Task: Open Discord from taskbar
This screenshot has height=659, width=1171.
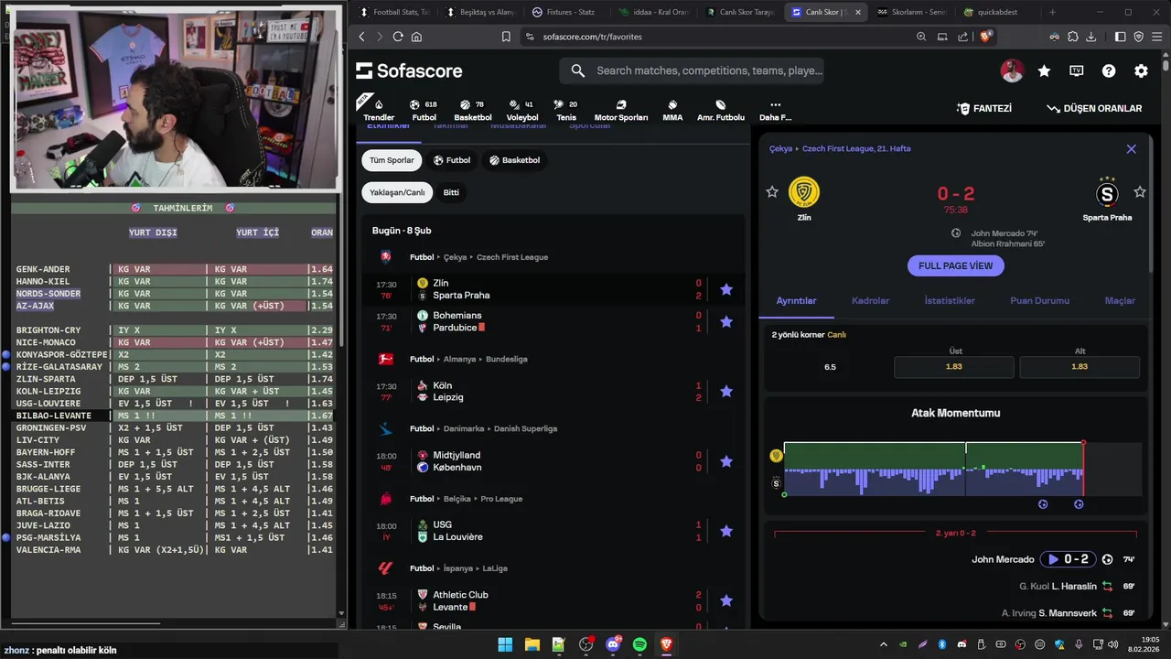Action: pyautogui.click(x=613, y=644)
